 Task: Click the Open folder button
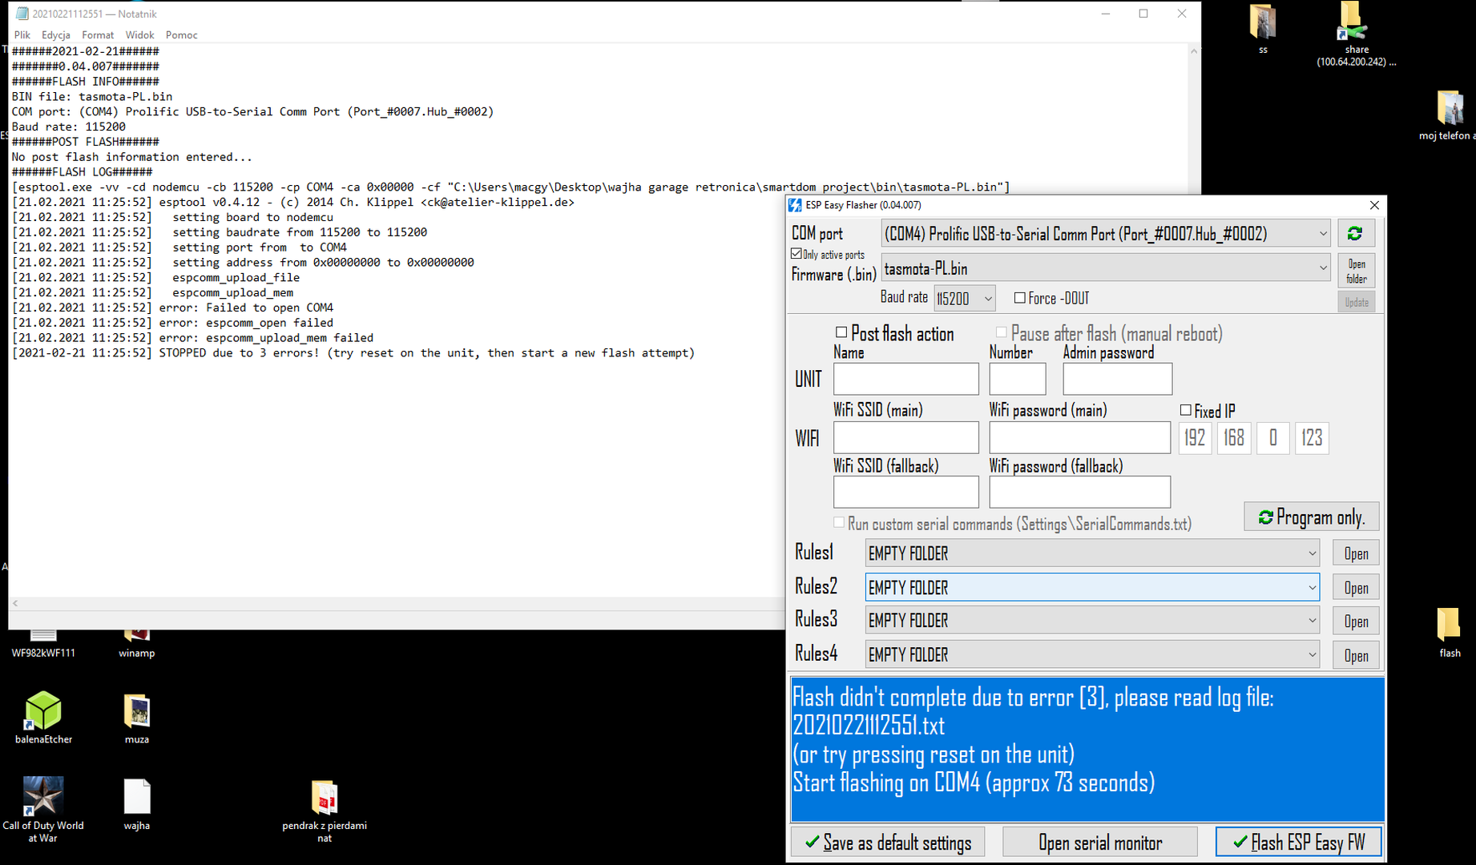[1356, 271]
